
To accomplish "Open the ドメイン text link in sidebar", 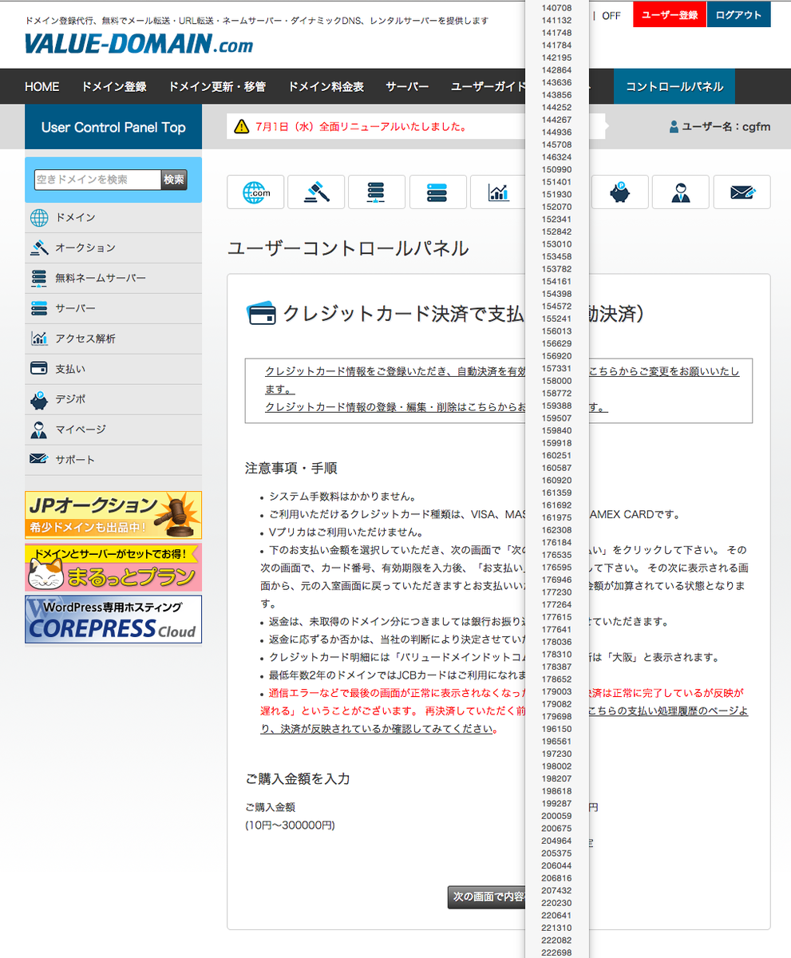I will point(75,217).
